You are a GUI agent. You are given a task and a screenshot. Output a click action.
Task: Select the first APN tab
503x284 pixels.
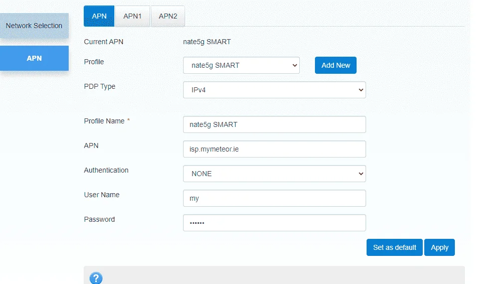(99, 16)
